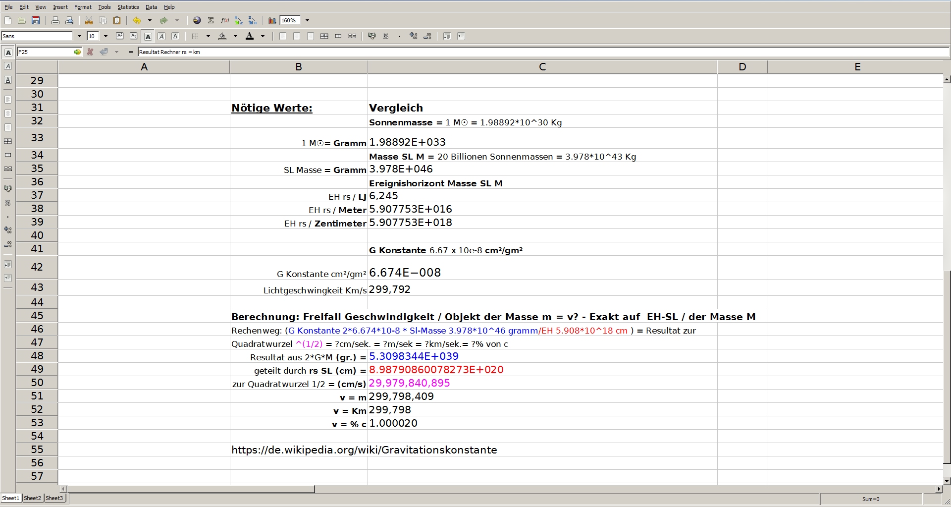This screenshot has height=507, width=951.
Task: Toggle Bold formatting
Action: (x=148, y=36)
